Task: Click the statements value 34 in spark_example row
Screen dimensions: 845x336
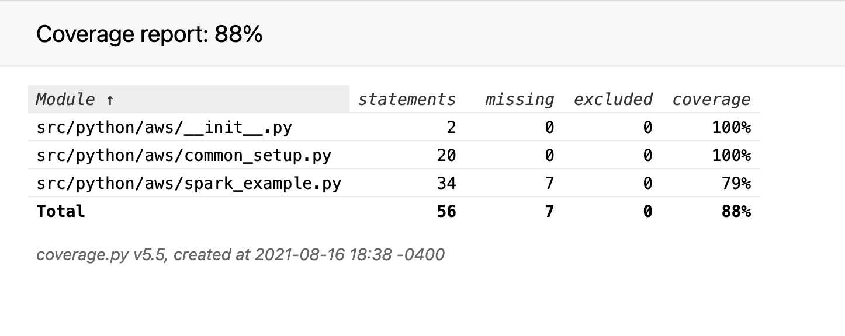Action: pos(446,183)
